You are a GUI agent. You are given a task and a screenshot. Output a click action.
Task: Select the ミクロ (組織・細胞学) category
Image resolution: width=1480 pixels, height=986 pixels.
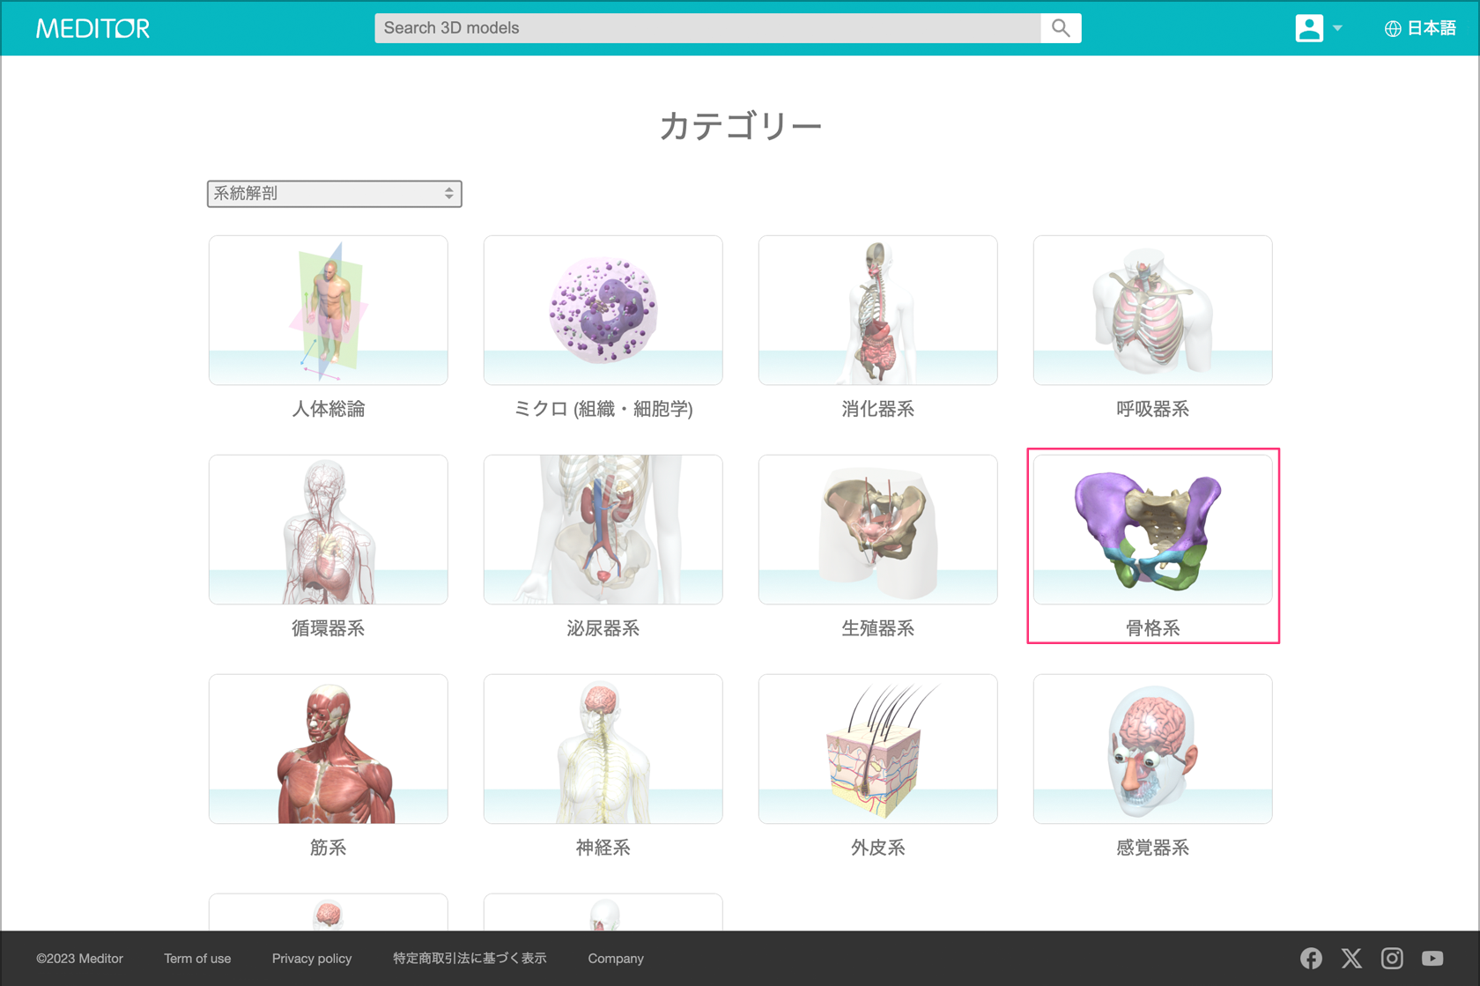603,310
